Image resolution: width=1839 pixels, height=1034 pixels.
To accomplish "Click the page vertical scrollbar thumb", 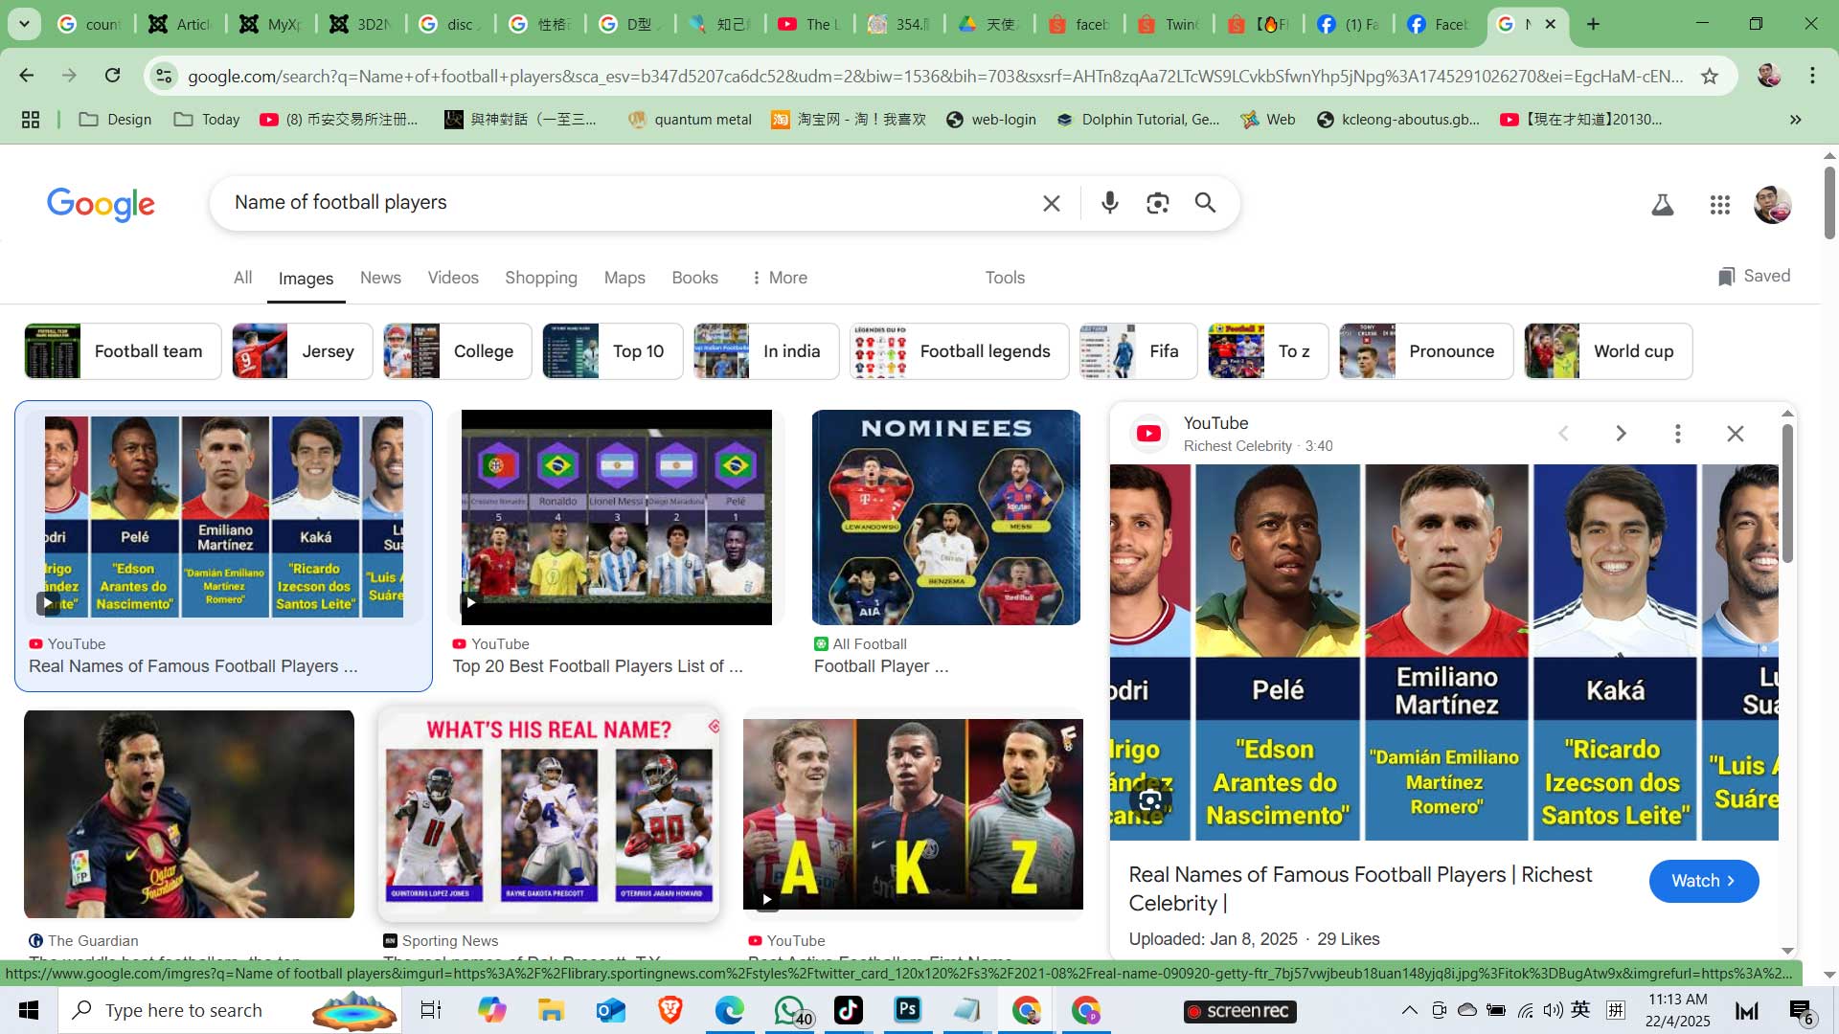I will tap(1829, 203).
